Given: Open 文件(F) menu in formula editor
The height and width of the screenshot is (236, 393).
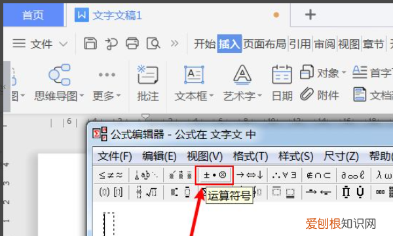Looking at the screenshot, I should point(115,157).
